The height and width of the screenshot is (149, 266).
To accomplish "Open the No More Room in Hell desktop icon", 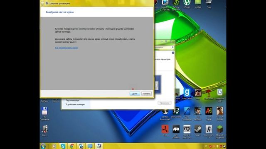I will [x=165, y=114].
